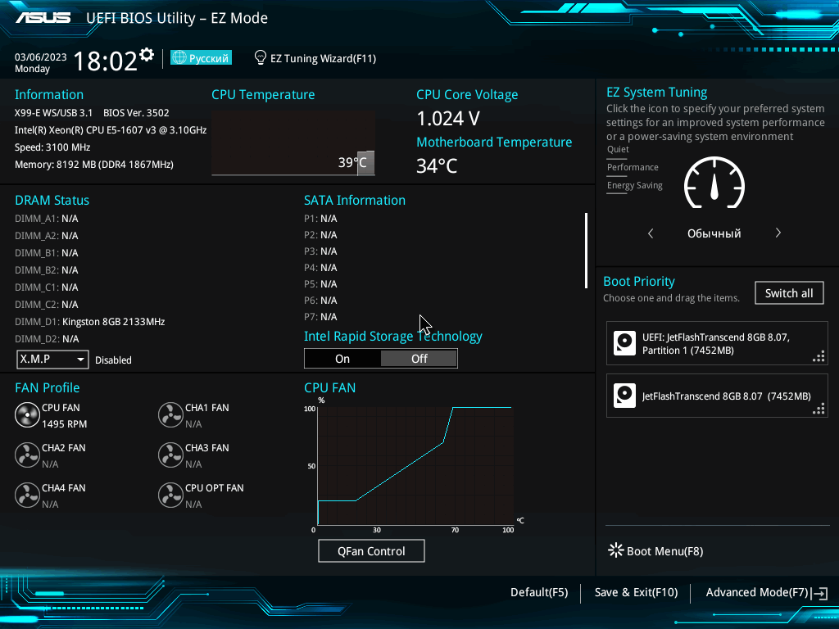Go to next system tuning mode arrow
Viewport: 839px width, 629px height.
pyautogui.click(x=778, y=233)
